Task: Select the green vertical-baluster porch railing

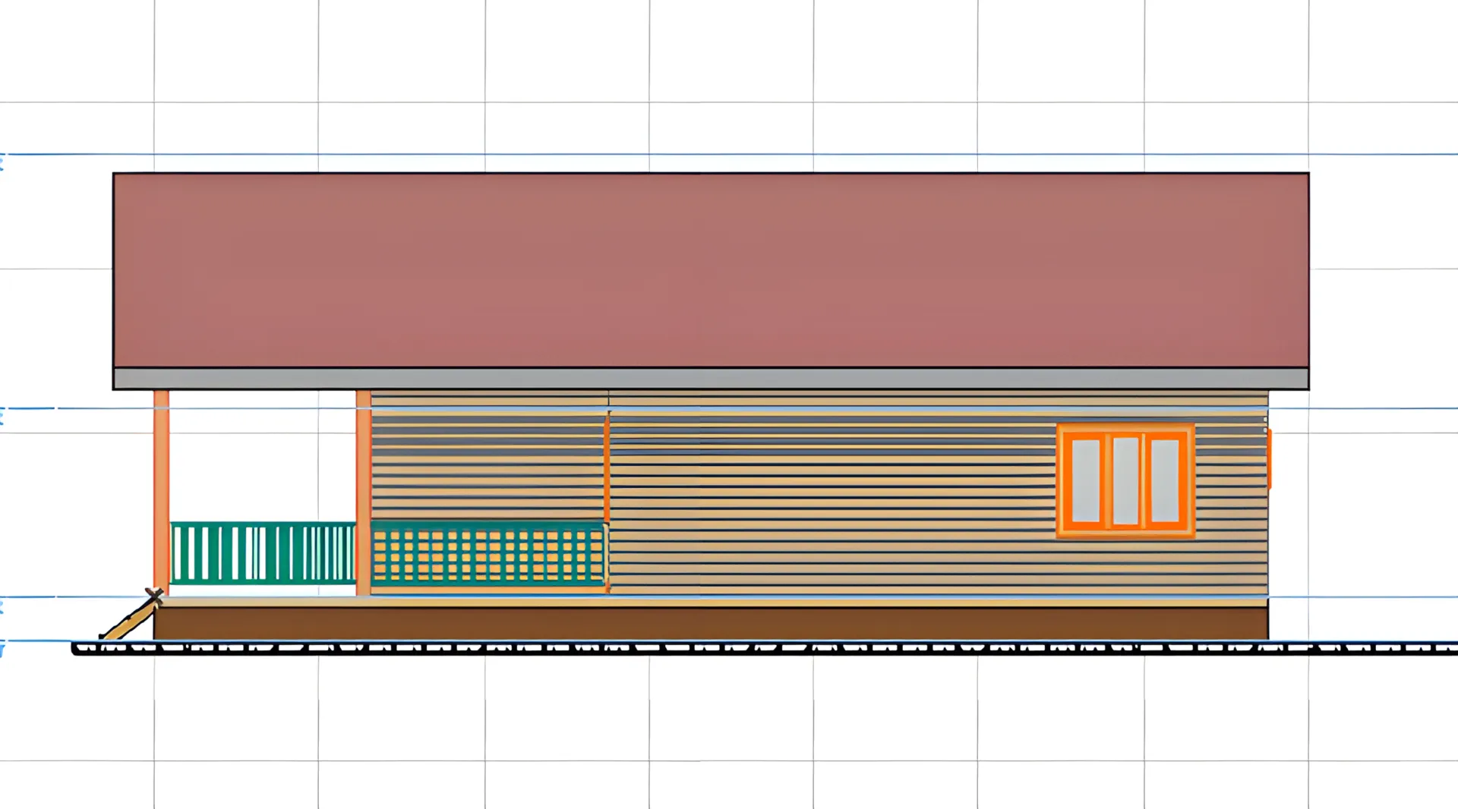Action: 262,553
